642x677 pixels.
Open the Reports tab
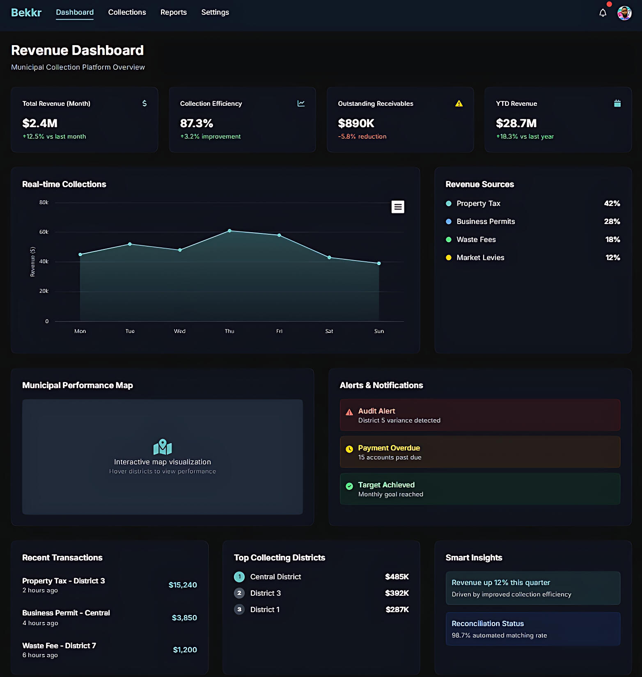(x=173, y=12)
